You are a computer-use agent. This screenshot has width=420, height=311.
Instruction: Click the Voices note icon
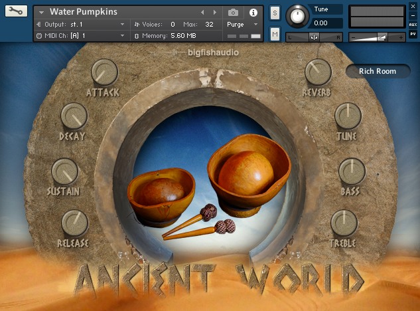pos(137,25)
